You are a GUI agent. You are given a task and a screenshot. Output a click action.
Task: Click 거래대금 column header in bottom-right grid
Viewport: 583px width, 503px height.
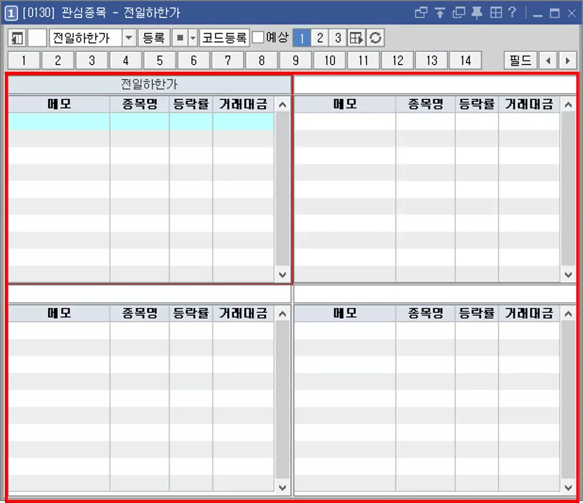point(529,313)
